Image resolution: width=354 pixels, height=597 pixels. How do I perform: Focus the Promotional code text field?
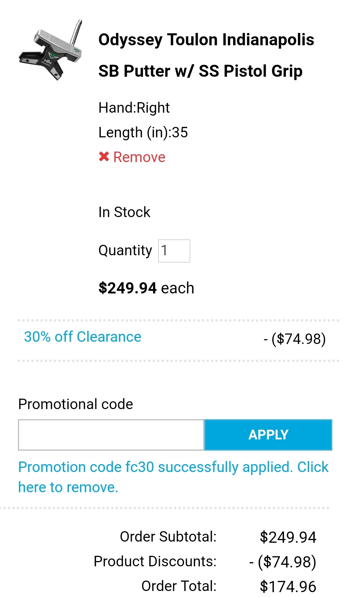click(x=111, y=435)
